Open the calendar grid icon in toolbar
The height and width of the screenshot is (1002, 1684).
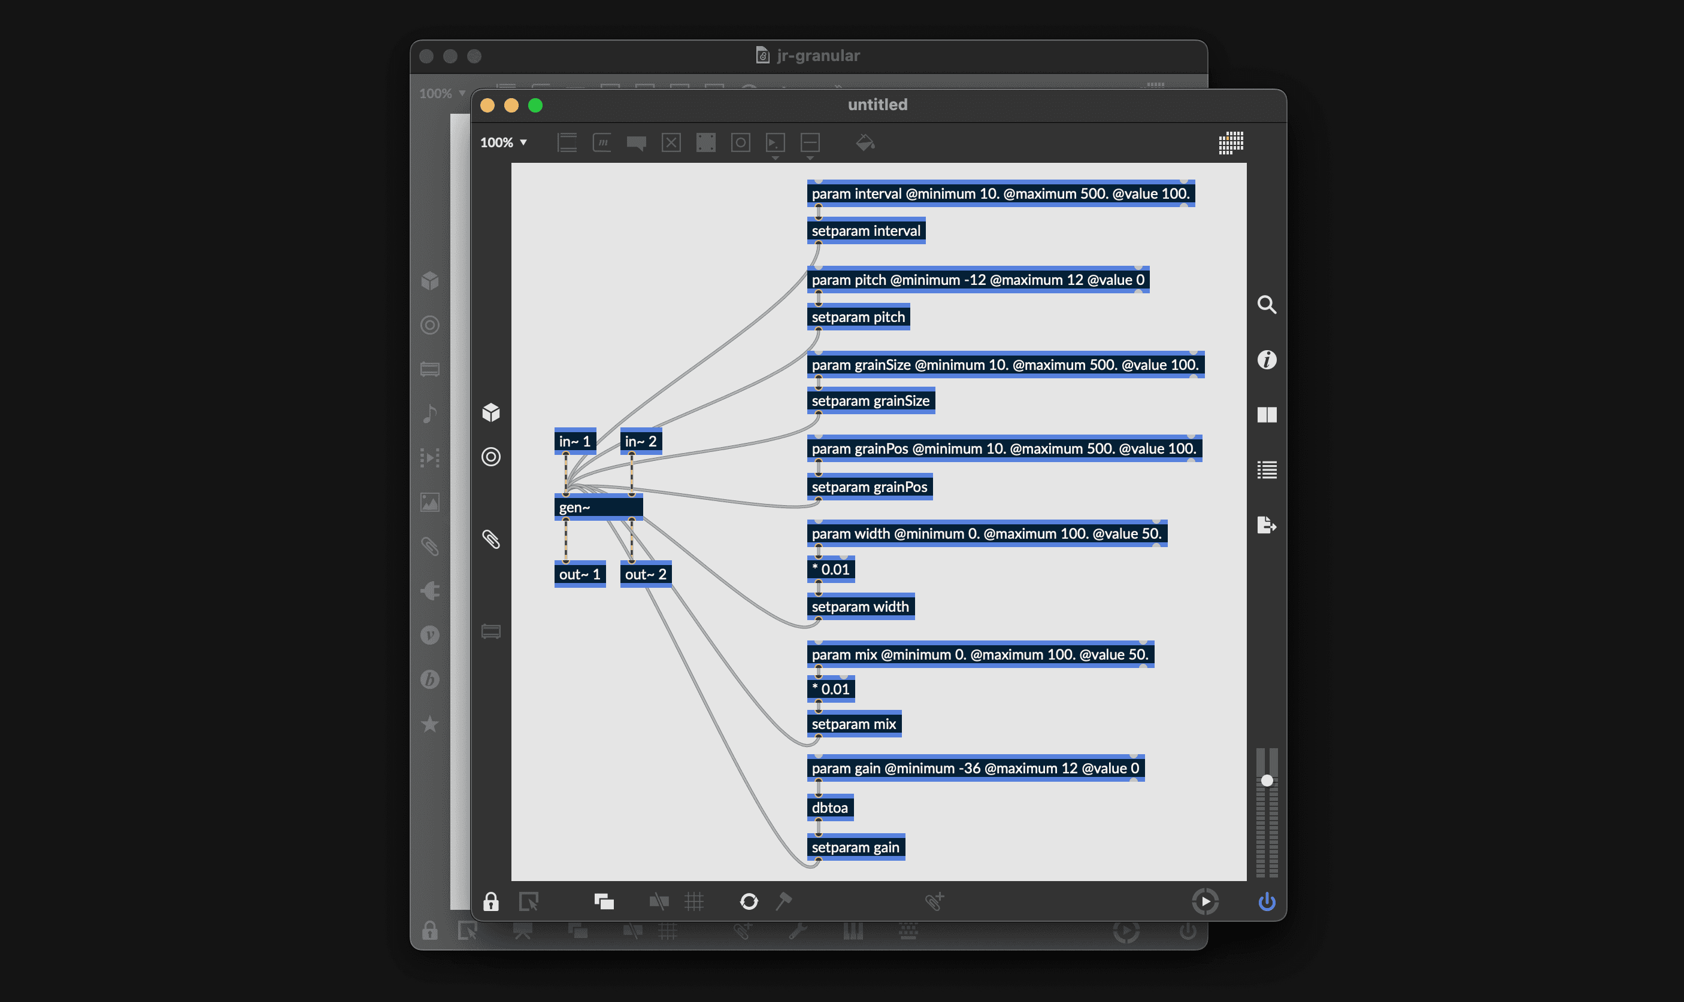coord(1230,142)
